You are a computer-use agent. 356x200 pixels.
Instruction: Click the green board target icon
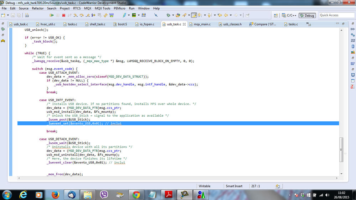[134, 15]
